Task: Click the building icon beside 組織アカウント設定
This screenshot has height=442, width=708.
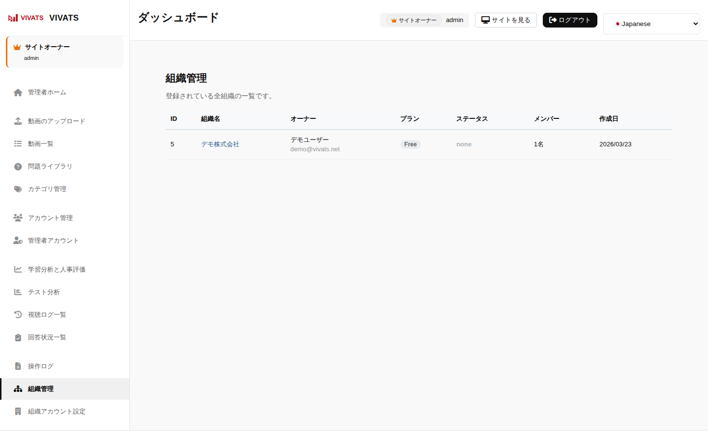Action: click(x=18, y=412)
